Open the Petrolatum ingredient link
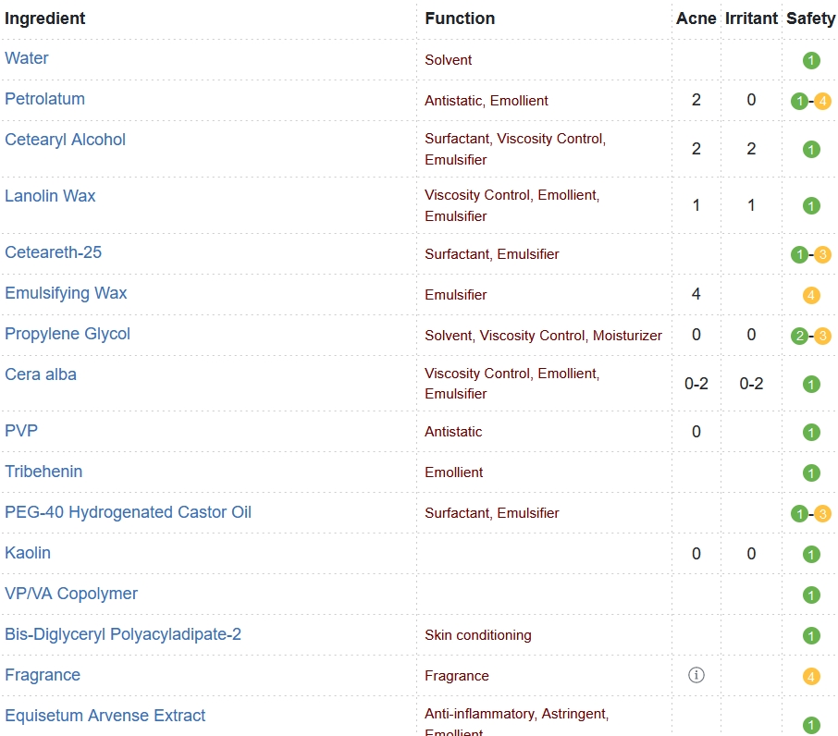Screen dimensions: 838x736 pyautogui.click(x=44, y=99)
